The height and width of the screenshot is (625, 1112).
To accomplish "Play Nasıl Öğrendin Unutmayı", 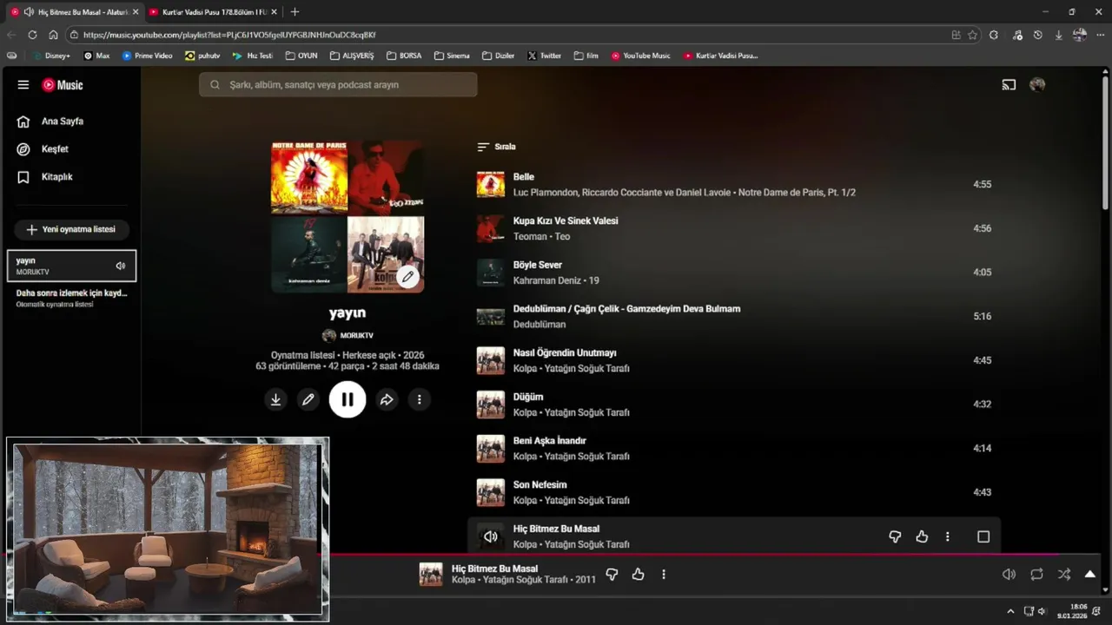I will click(565, 353).
